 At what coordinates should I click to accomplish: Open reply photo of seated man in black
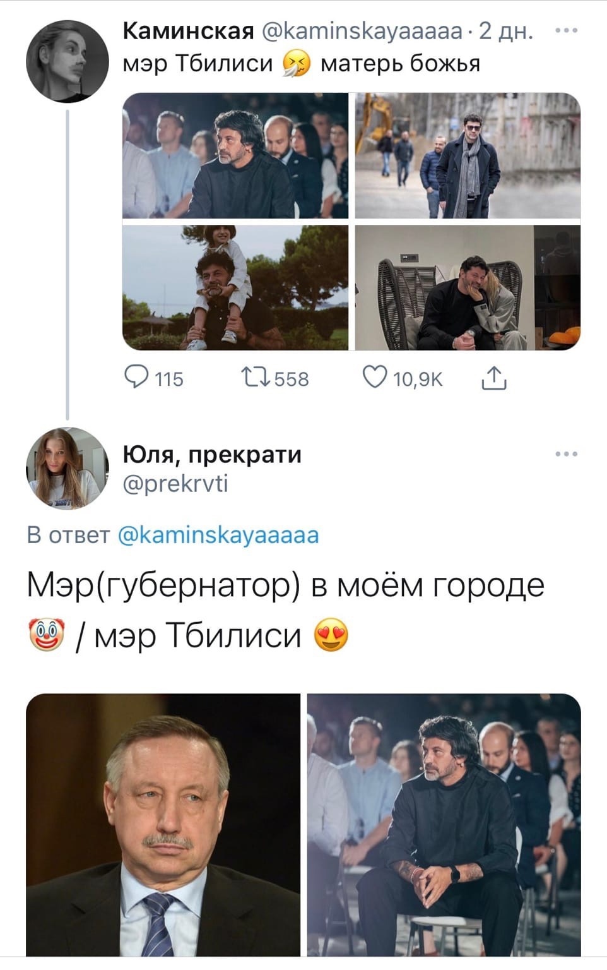pos(444,825)
